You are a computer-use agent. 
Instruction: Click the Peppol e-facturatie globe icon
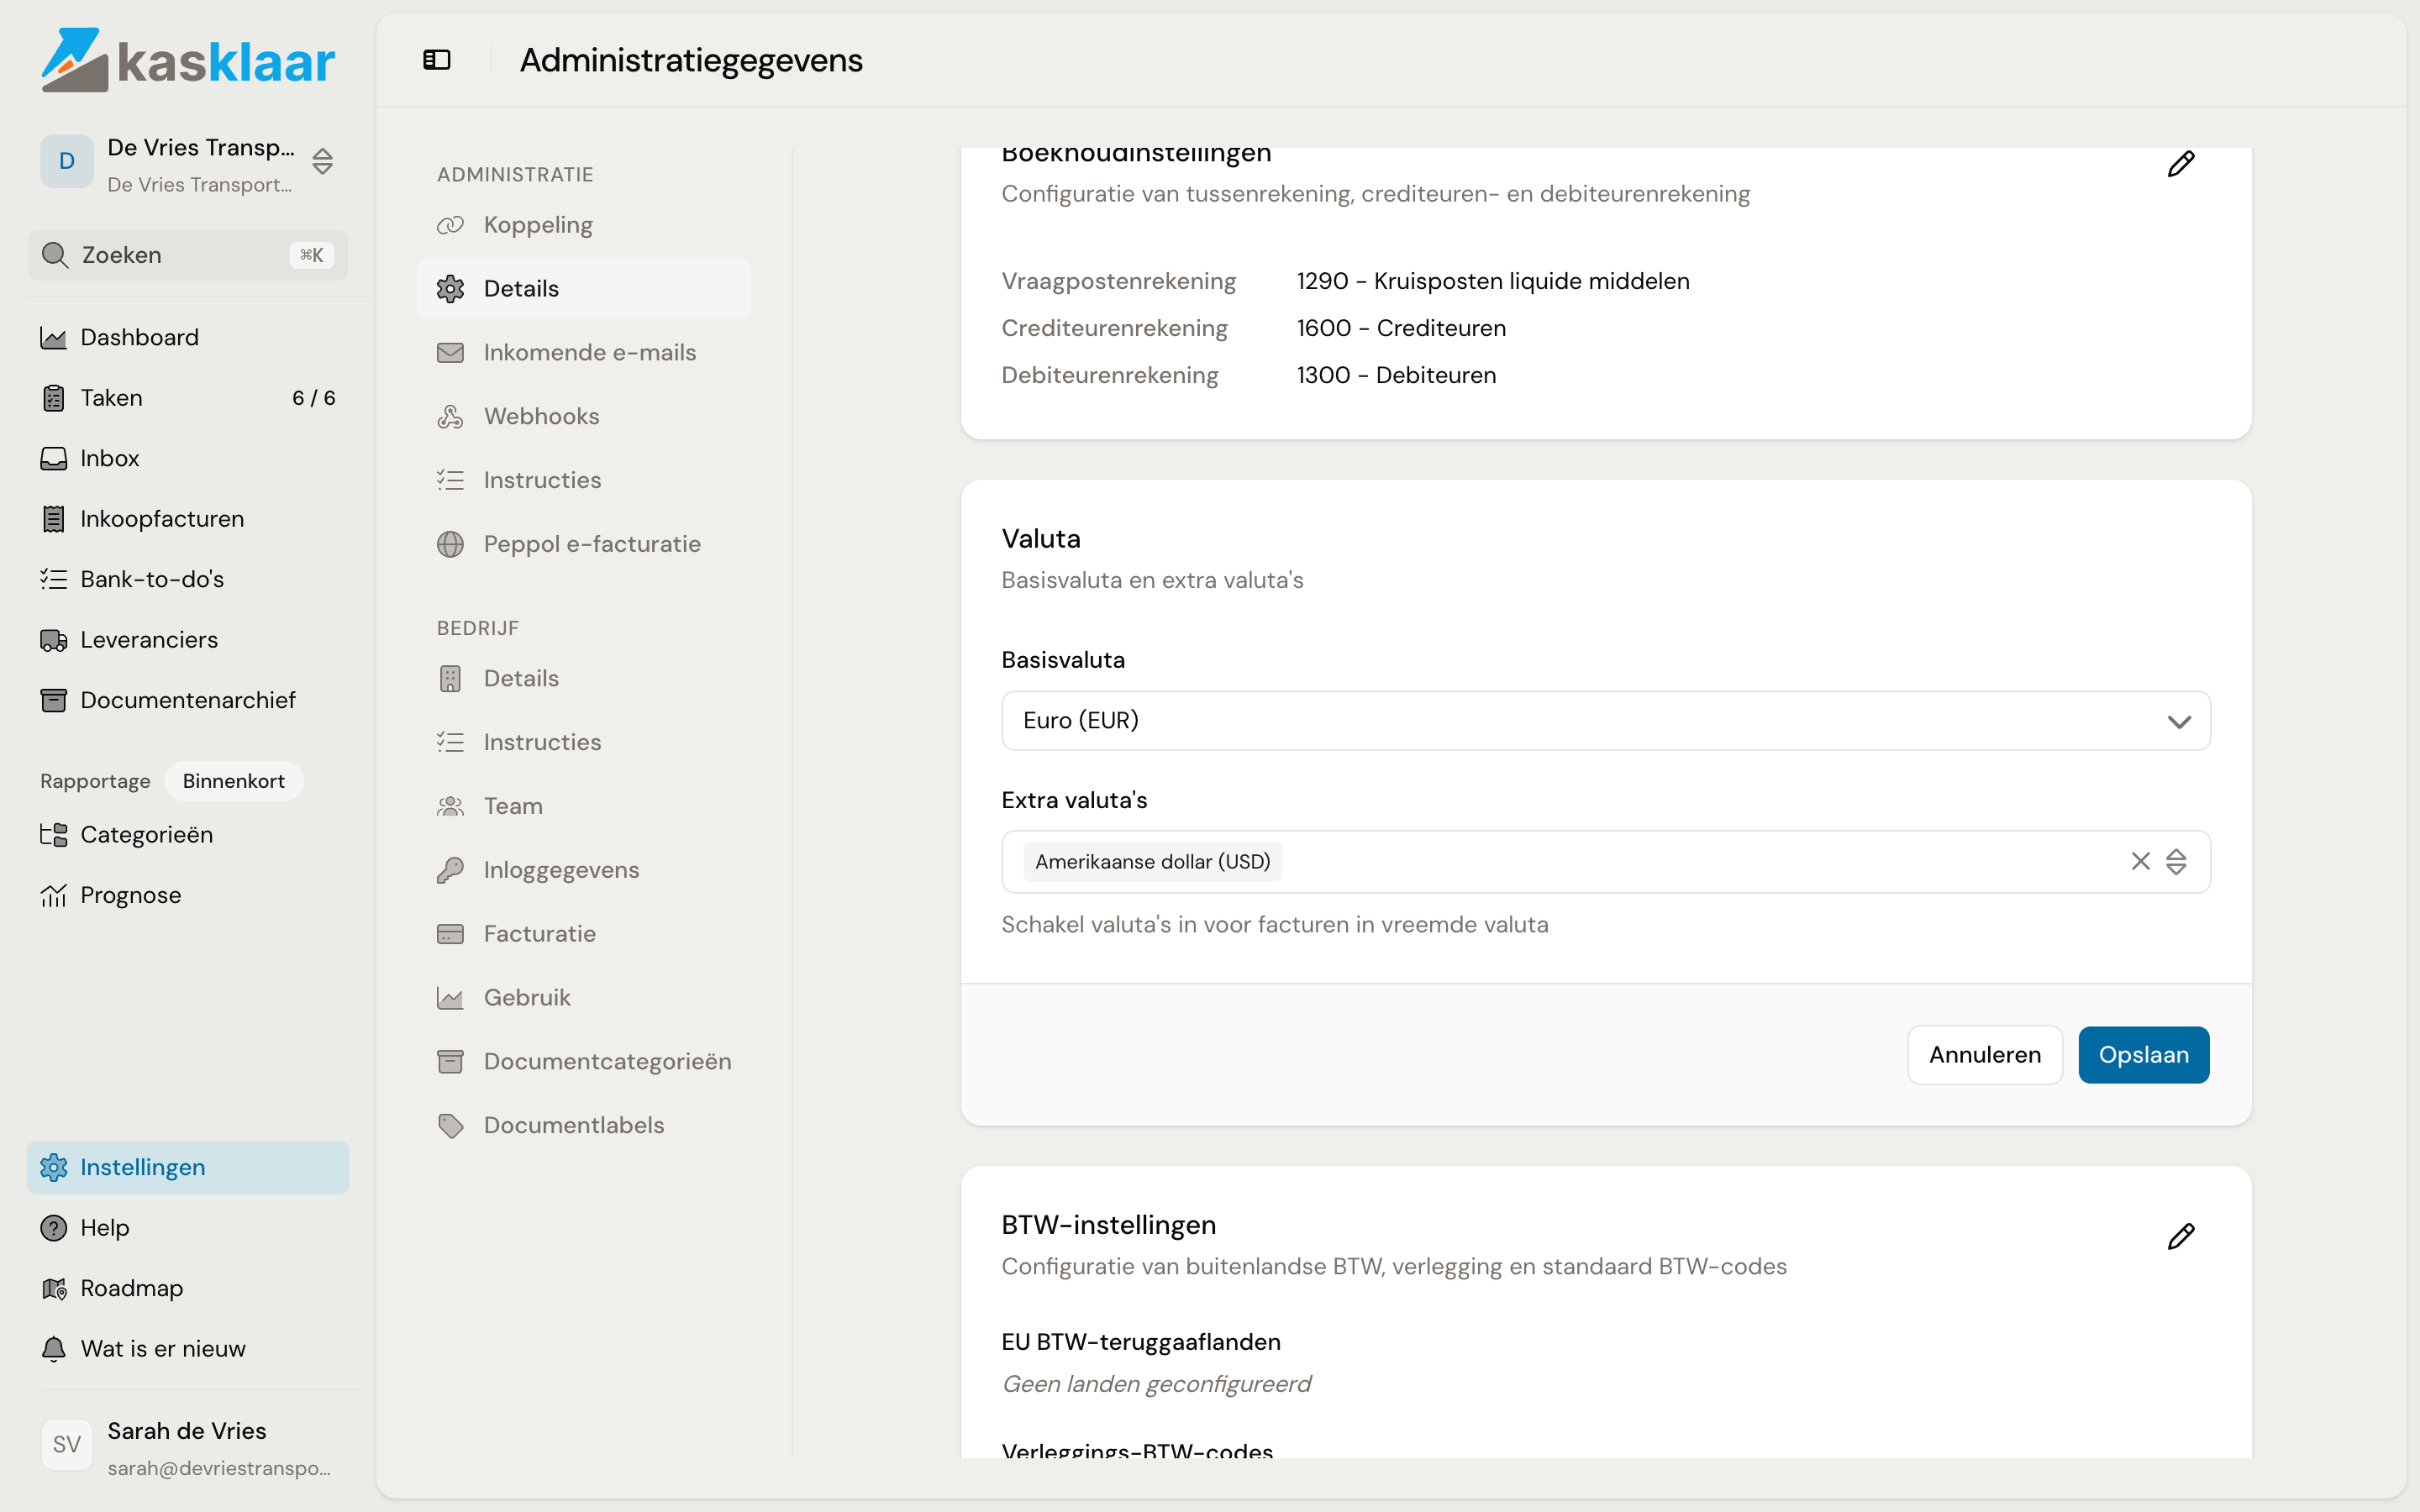point(450,544)
